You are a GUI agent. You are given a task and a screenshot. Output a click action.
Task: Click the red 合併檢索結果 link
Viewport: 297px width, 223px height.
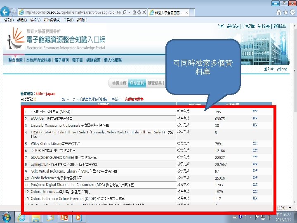(134, 99)
